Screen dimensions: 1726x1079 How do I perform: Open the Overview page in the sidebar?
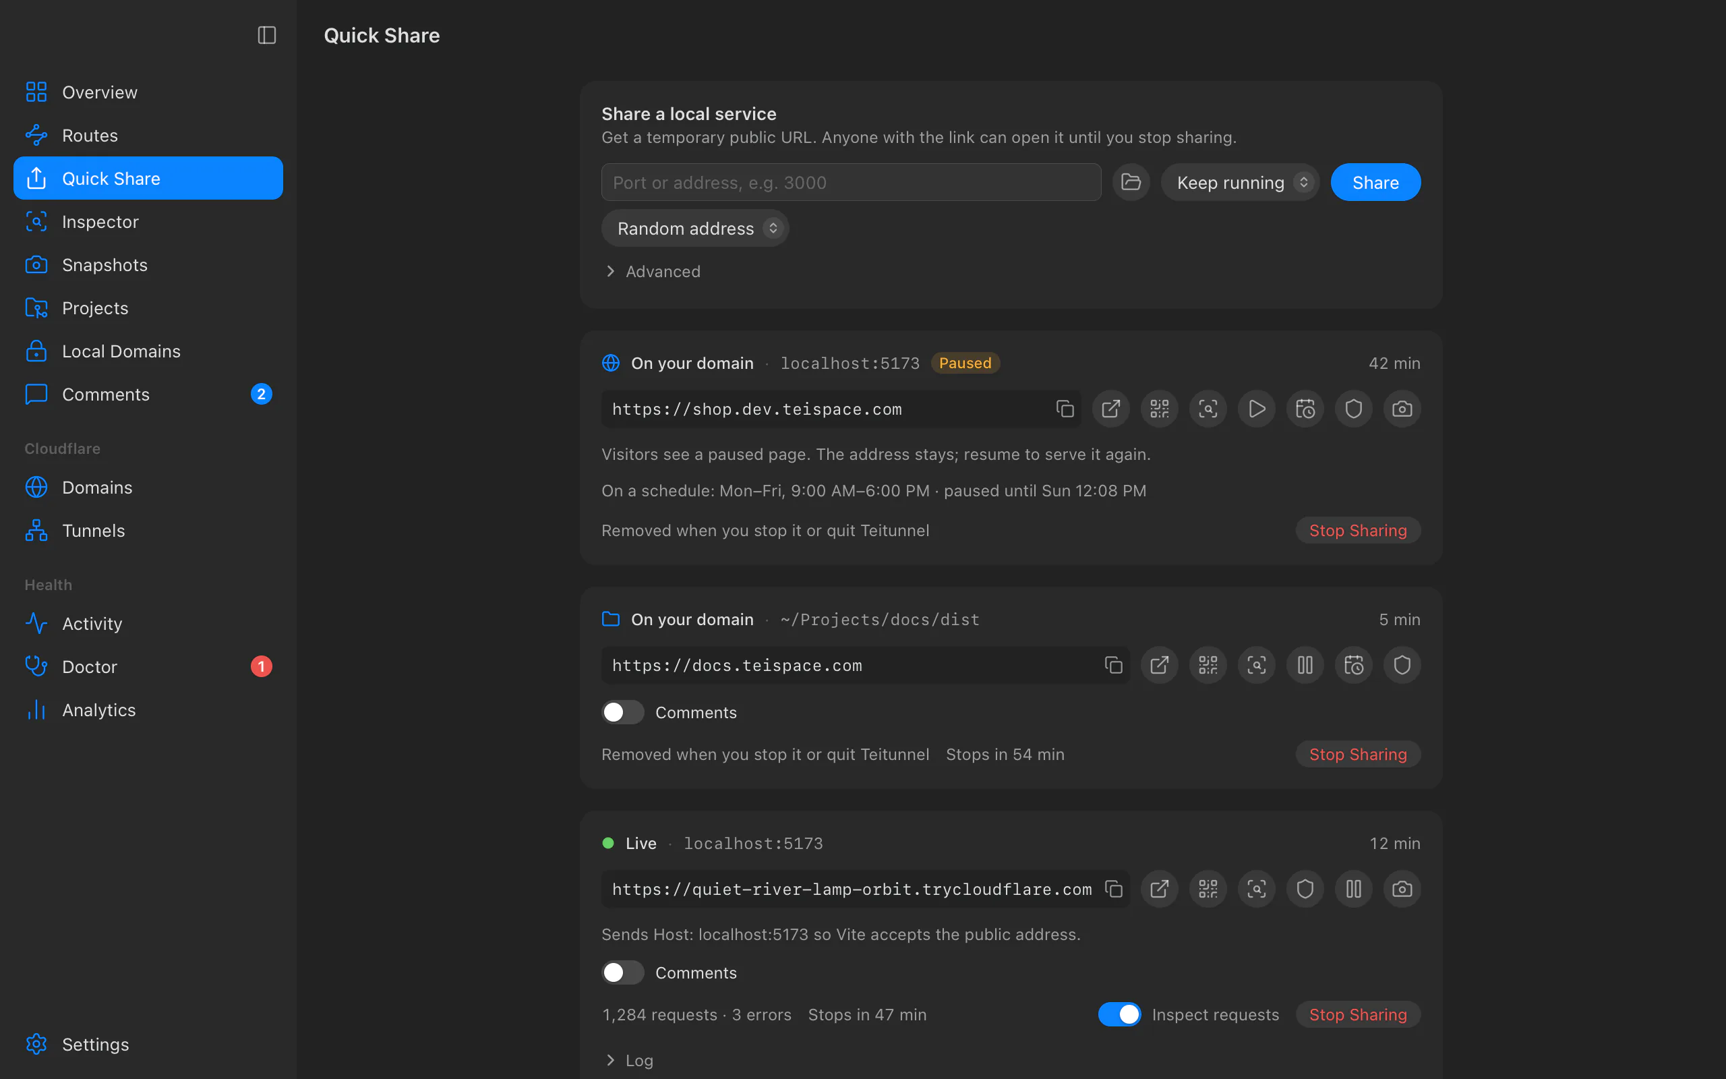point(148,92)
